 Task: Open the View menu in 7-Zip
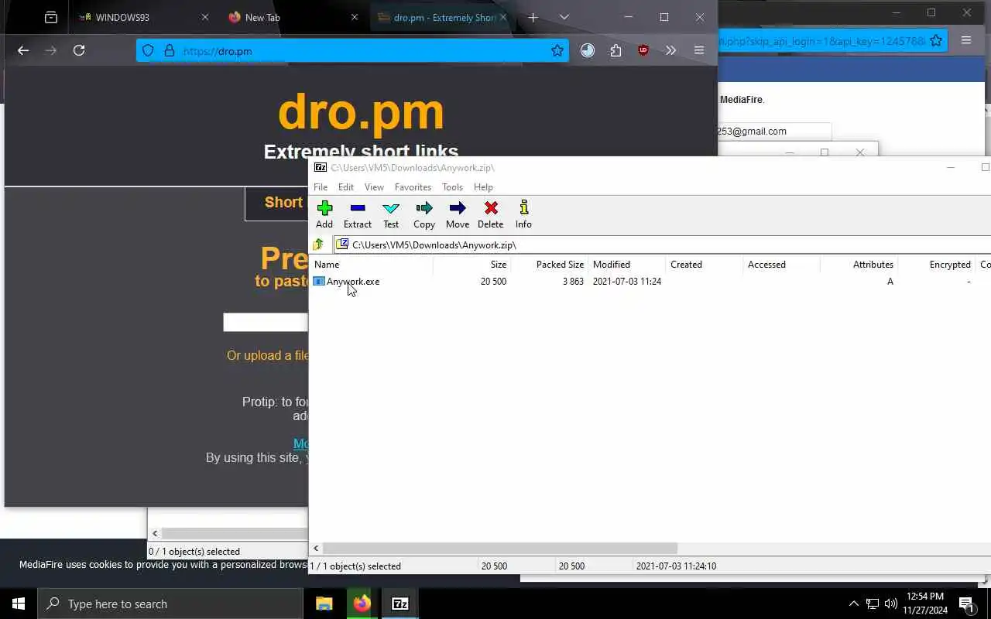tap(374, 187)
